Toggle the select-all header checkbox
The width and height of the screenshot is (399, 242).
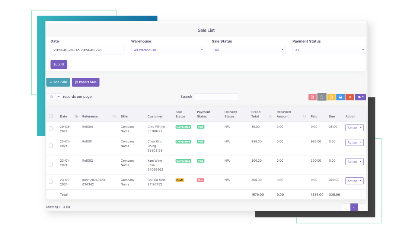point(51,116)
